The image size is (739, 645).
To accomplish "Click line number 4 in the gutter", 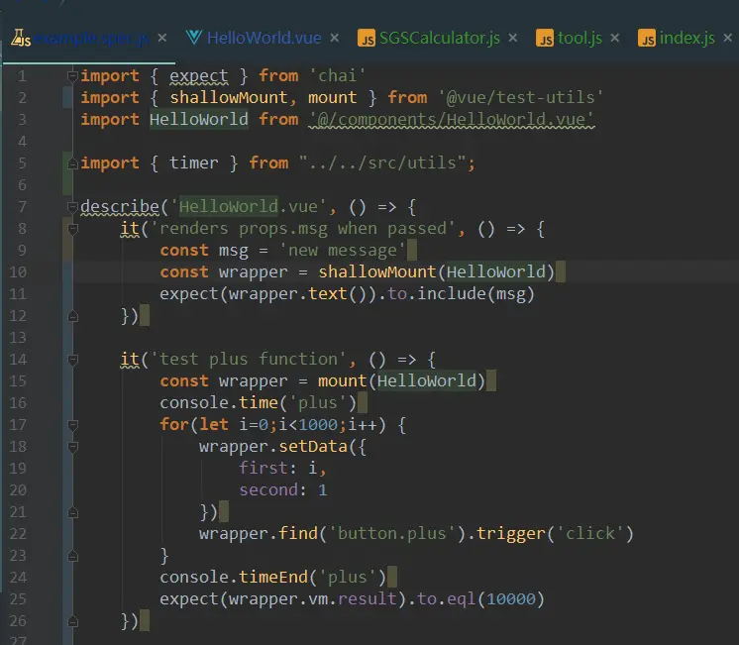I will coord(22,142).
